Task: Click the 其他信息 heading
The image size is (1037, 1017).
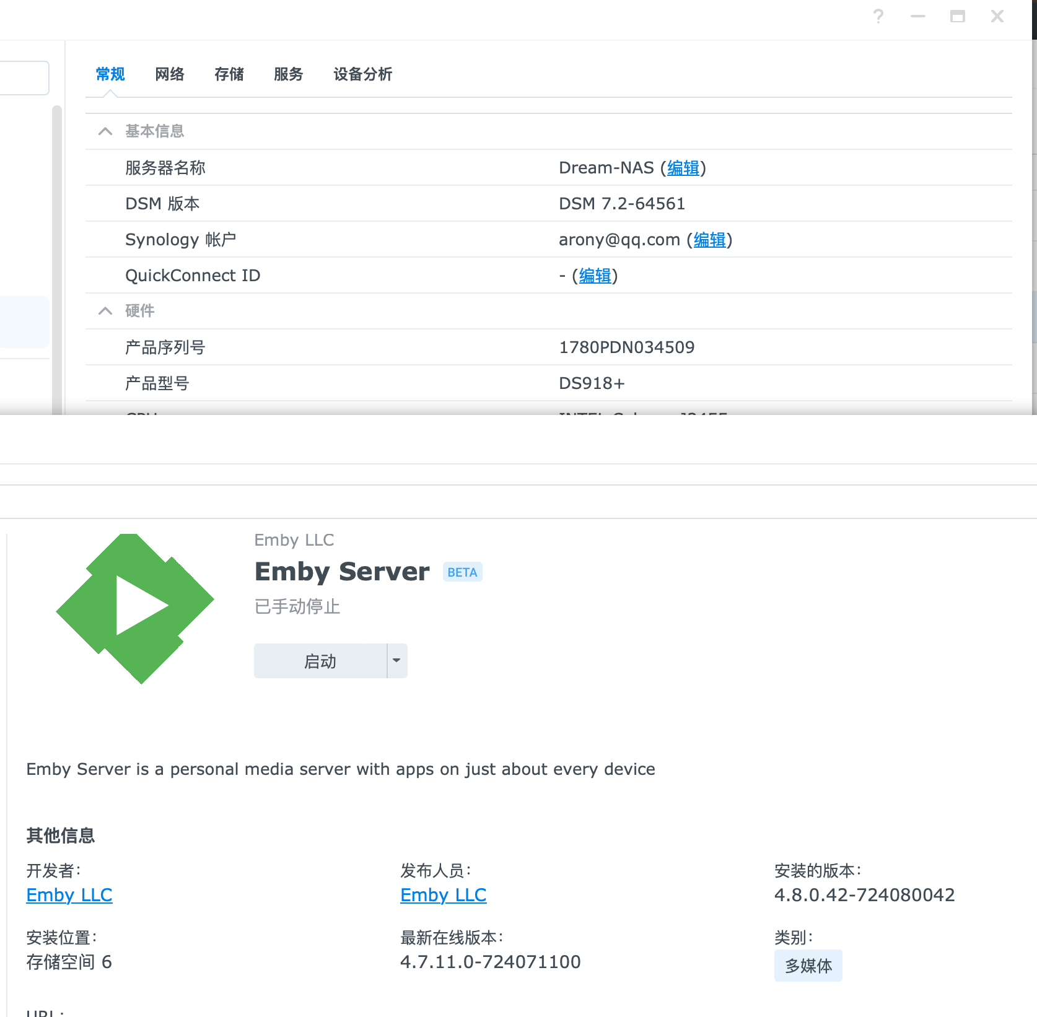Action: click(x=61, y=836)
